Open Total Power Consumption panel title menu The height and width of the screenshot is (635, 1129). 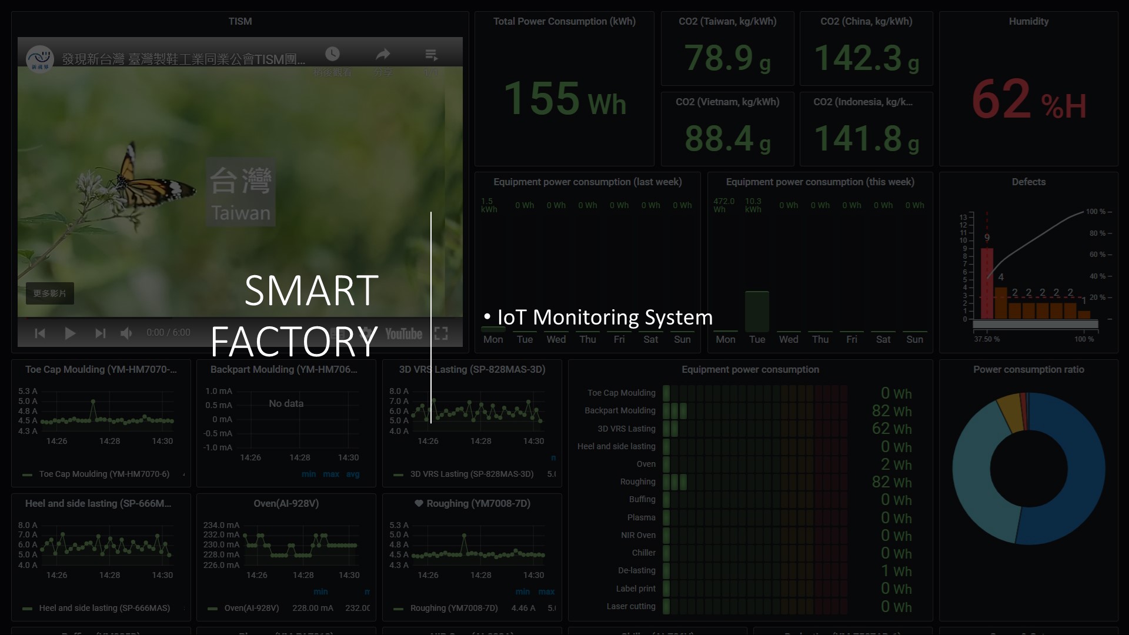[564, 22]
